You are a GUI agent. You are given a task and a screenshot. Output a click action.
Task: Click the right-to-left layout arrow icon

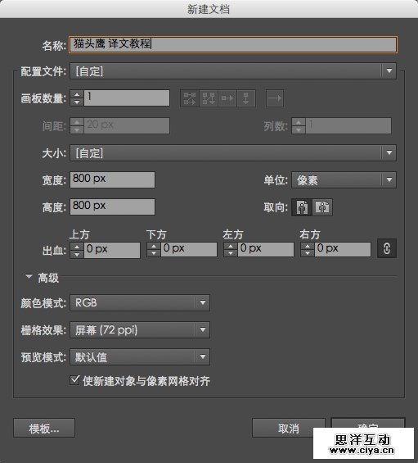[x=275, y=98]
